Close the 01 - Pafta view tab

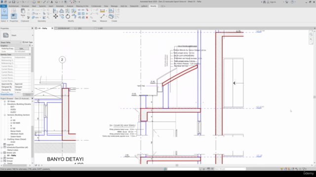[x=52, y=29]
